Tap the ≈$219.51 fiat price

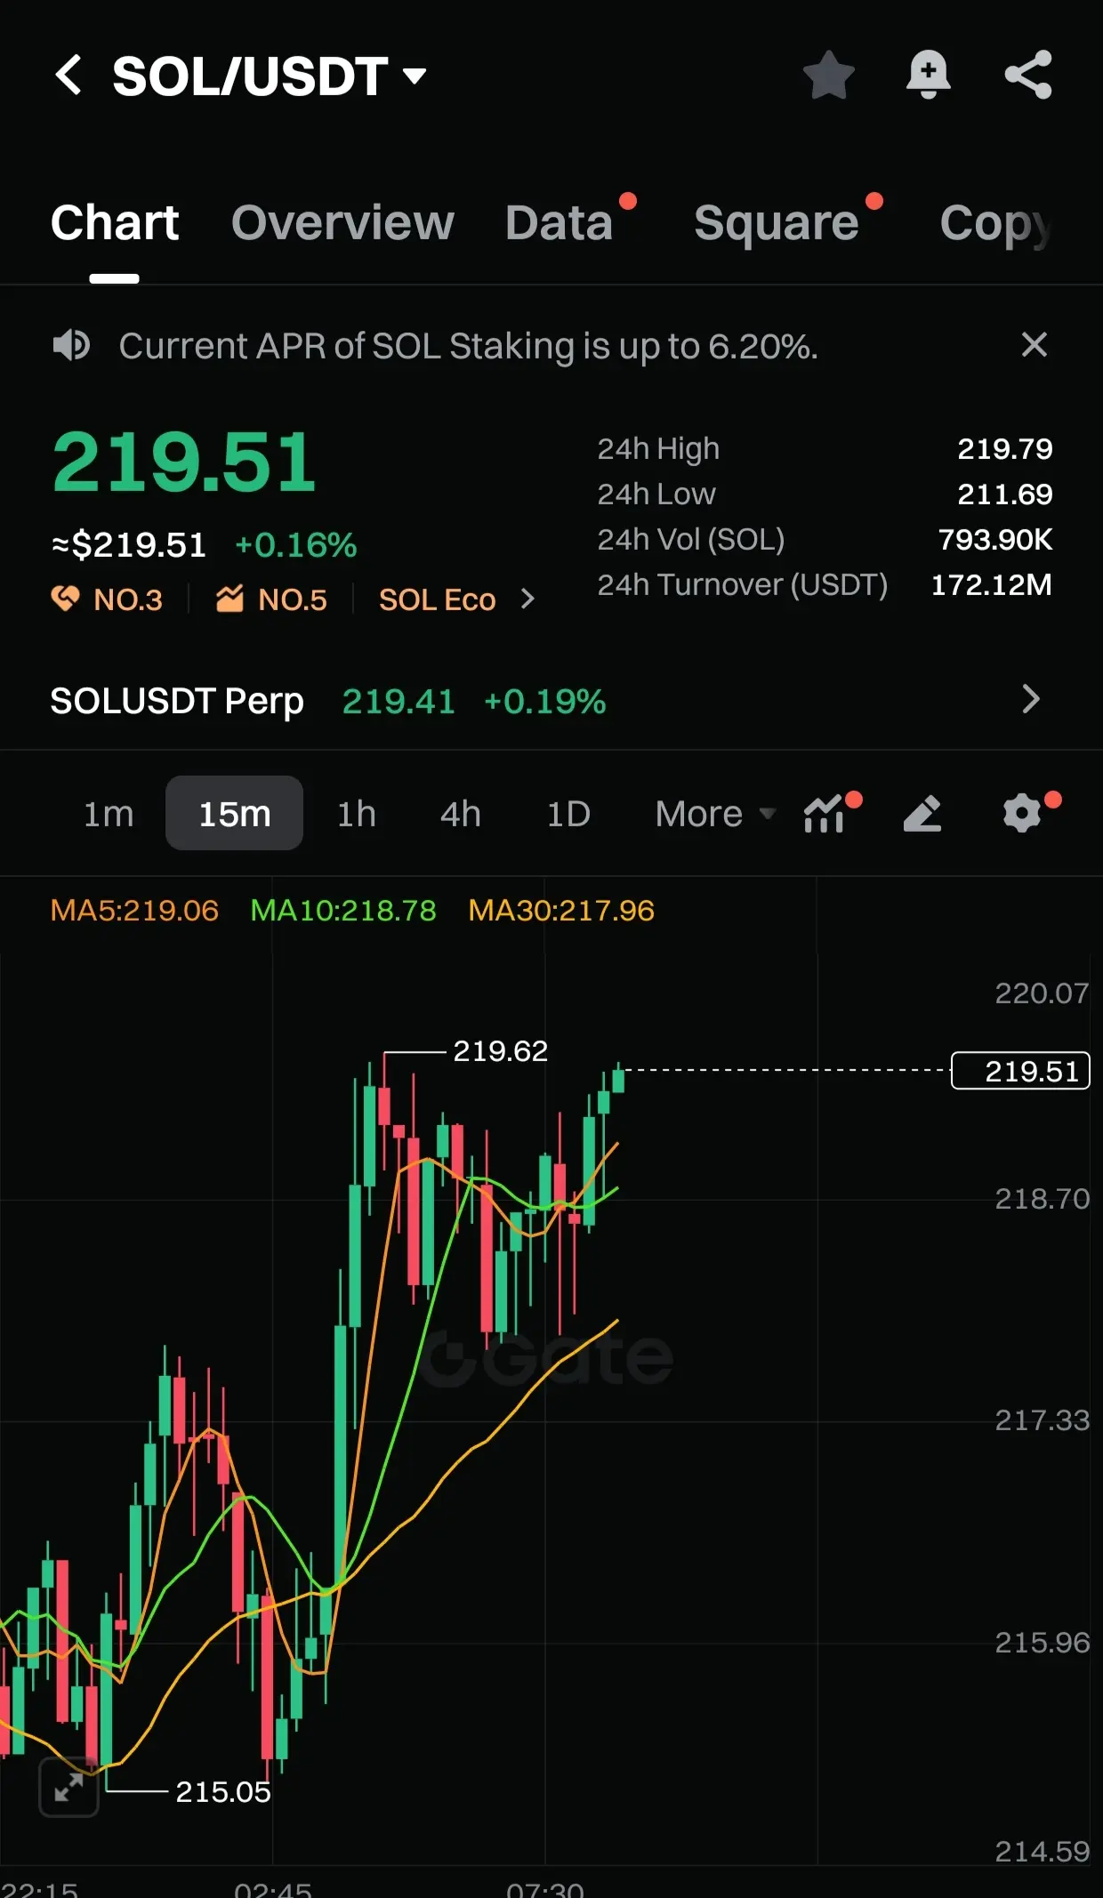(x=129, y=544)
